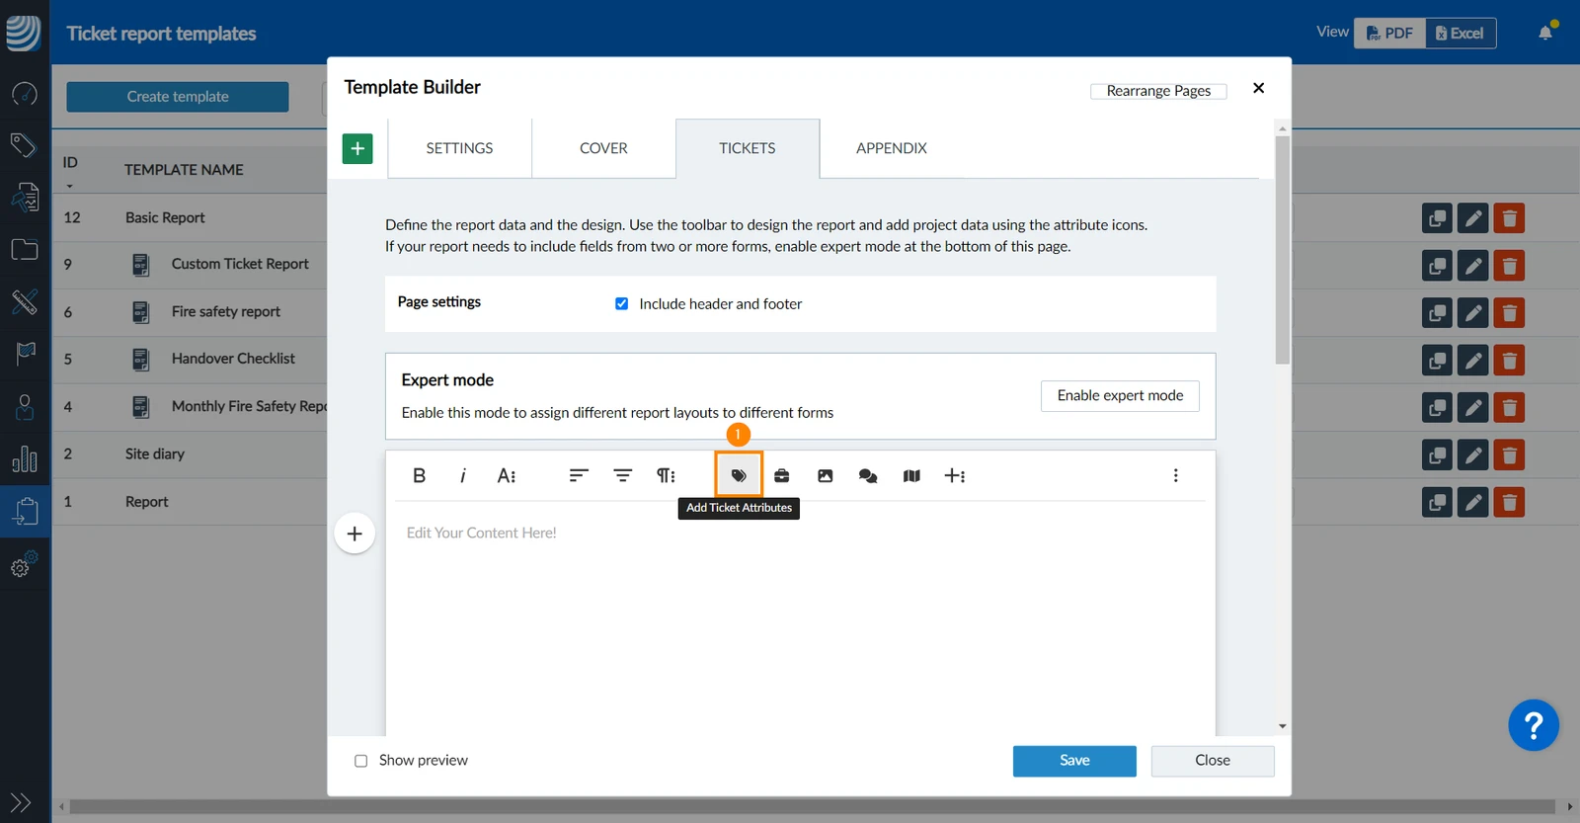Switch view to PDF
The width and height of the screenshot is (1580, 823).
1389,34
